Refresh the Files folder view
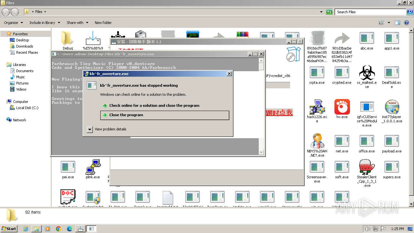This screenshot has height=233, width=414. (329, 12)
